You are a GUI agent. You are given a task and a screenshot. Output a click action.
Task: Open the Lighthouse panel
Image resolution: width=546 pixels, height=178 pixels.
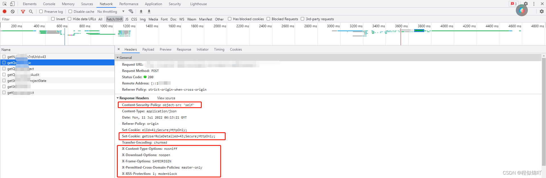(x=199, y=4)
